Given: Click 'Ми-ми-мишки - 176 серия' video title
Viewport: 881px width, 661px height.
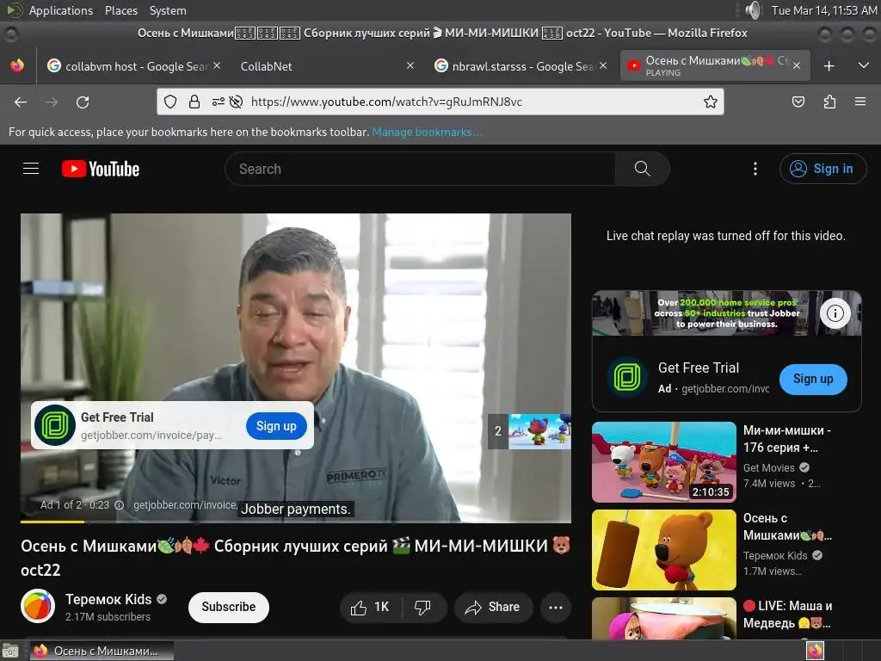Looking at the screenshot, I should [x=786, y=438].
